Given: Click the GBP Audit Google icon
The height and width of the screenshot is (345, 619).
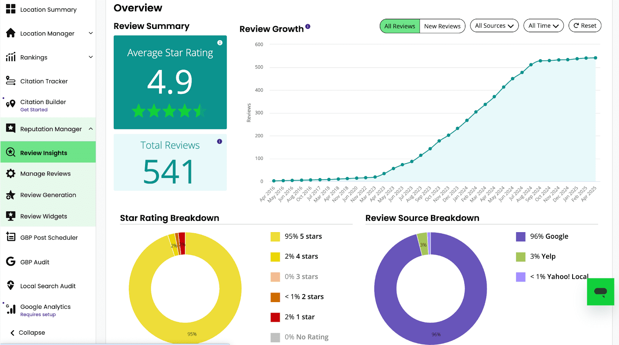Looking at the screenshot, I should 11,262.
